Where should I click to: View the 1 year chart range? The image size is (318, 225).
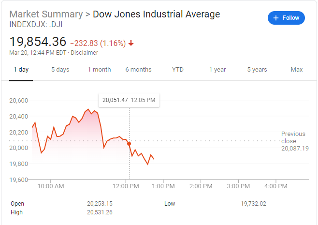[217, 70]
